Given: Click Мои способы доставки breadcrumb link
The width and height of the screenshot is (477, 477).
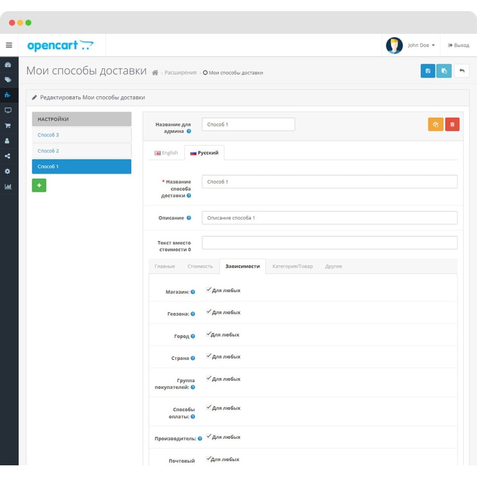Looking at the screenshot, I should pyautogui.click(x=236, y=73).
